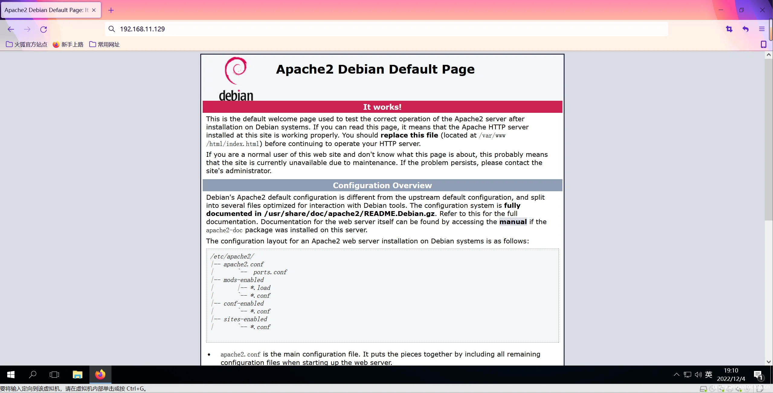Click the mobile bookmarks icon

(x=763, y=44)
